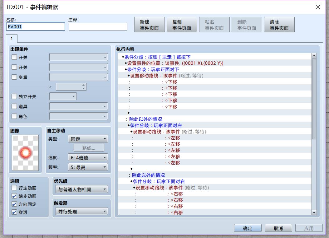
Task: Select the 条件分歧：玩家正面对右 line
Action: pyautogui.click(x=215, y=181)
